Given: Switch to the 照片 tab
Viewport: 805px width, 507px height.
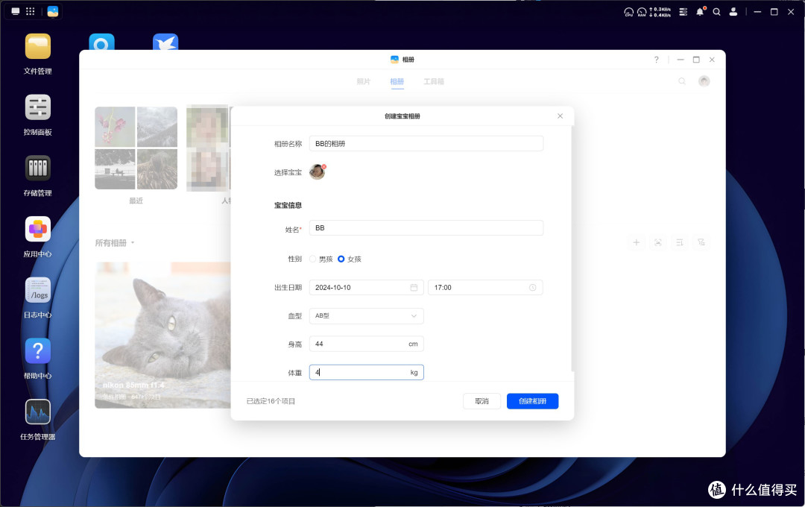Looking at the screenshot, I should (364, 82).
